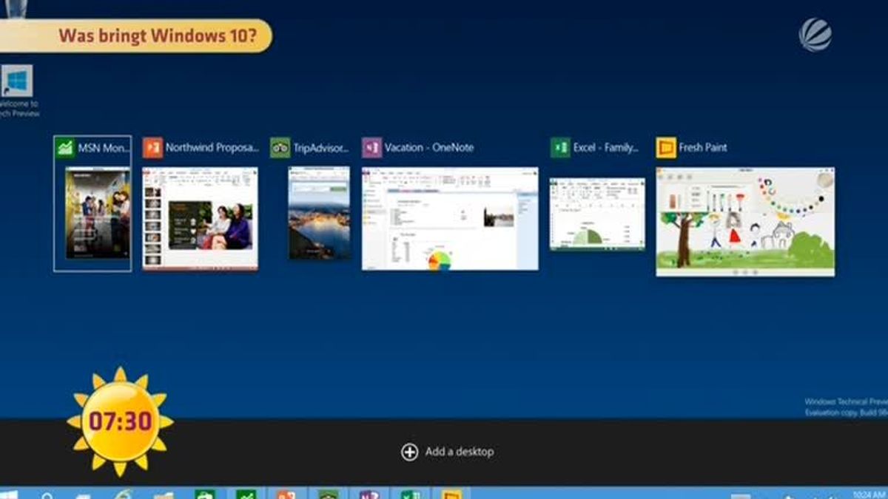Click the "Vacation - OneNote" window title
The width and height of the screenshot is (888, 499).
[429, 148]
